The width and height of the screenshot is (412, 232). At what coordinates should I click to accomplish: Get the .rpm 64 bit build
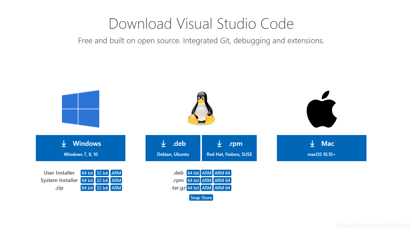tap(193, 180)
